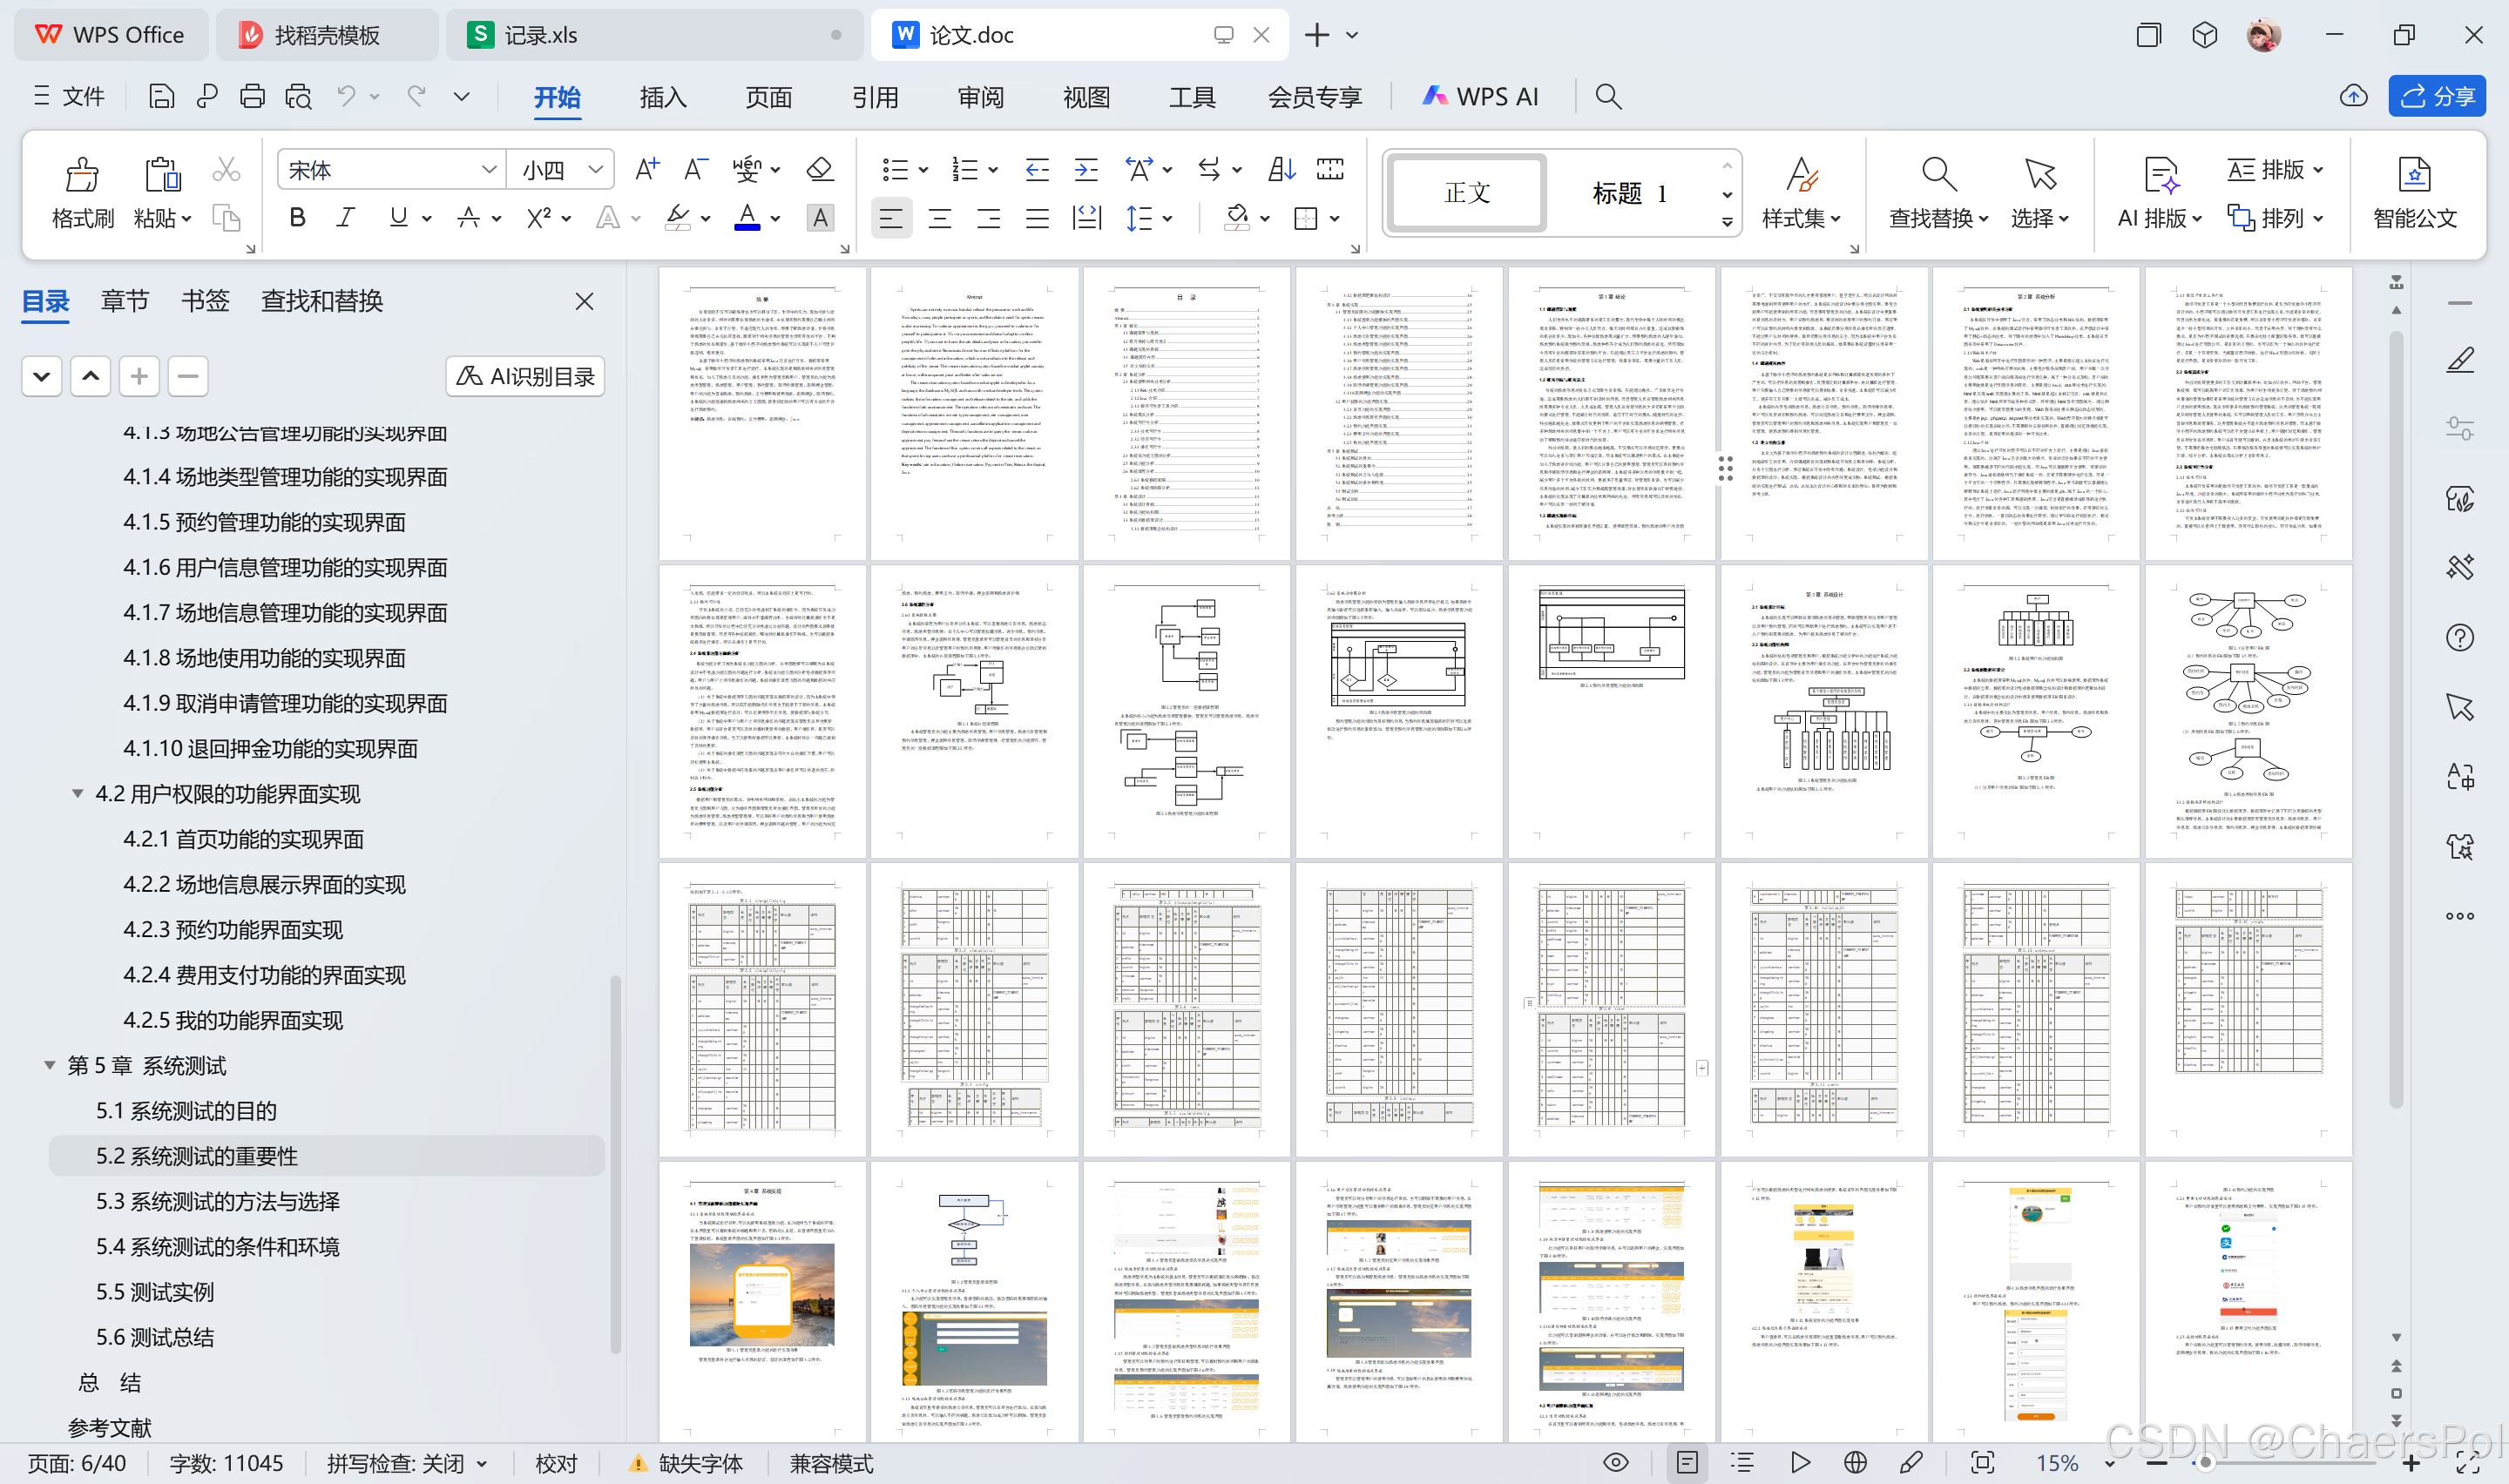
Task: Collapse the 4.2 用户权限的功能界面实现 section
Action: coord(77,793)
